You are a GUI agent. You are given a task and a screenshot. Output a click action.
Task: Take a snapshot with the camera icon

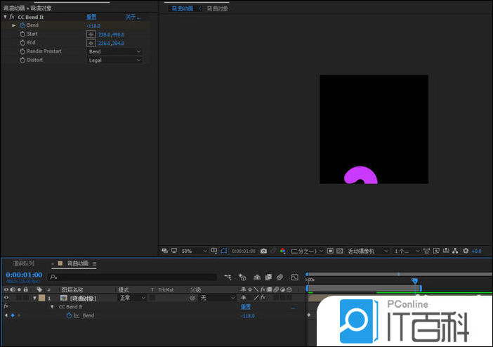point(263,251)
